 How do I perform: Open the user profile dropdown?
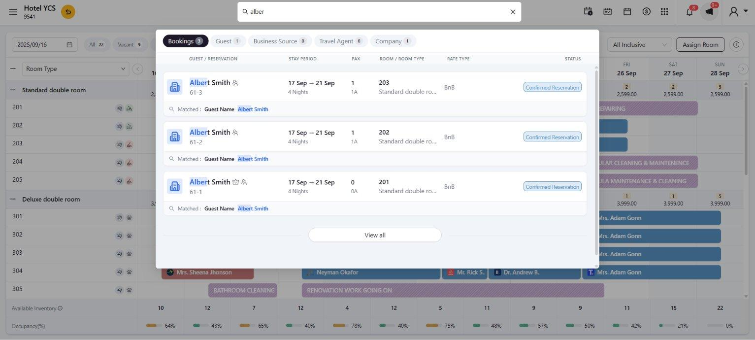[x=738, y=12]
